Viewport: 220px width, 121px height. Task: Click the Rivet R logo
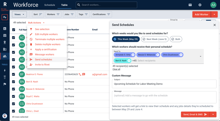(5, 4)
